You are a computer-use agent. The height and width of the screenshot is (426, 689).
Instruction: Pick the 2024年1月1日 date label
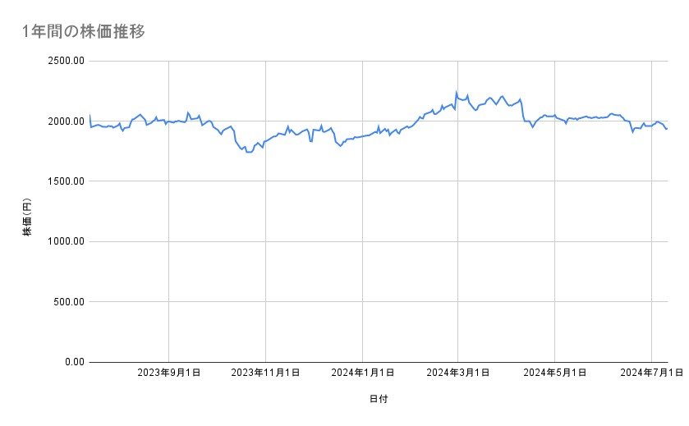click(362, 373)
